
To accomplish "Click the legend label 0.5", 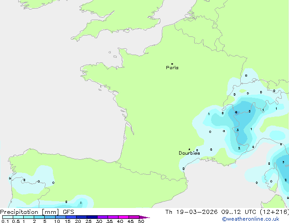I will 16,221.
